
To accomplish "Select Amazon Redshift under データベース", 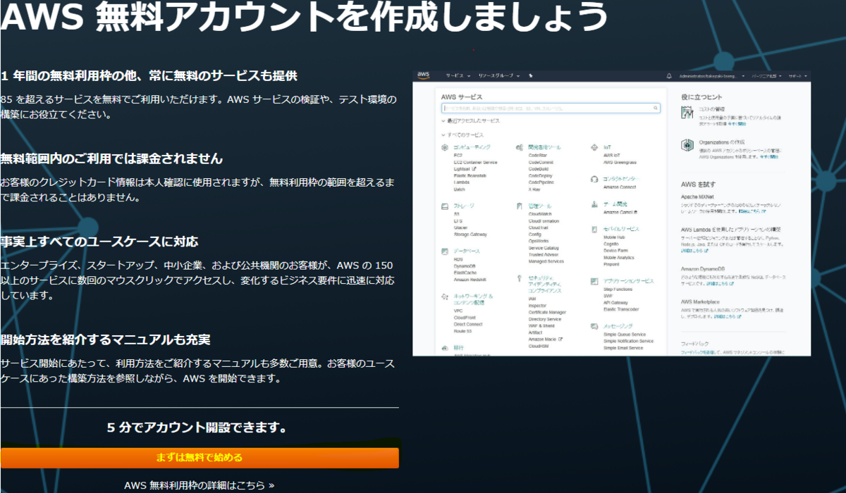I will tap(471, 280).
